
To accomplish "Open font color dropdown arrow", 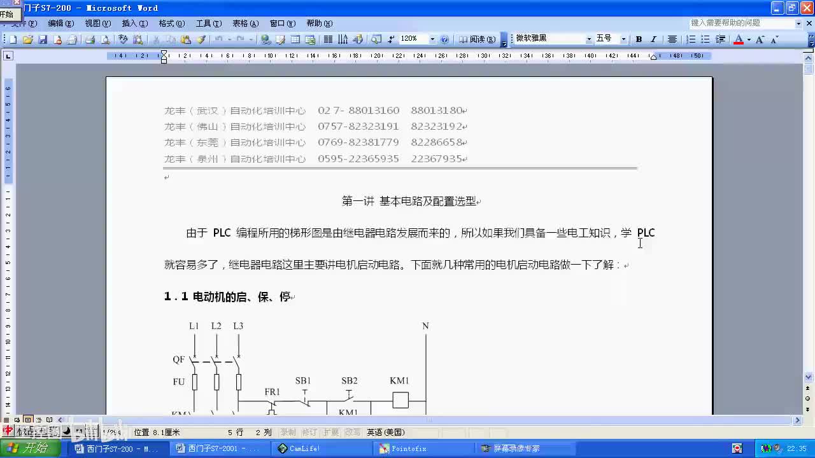I will pyautogui.click(x=749, y=39).
